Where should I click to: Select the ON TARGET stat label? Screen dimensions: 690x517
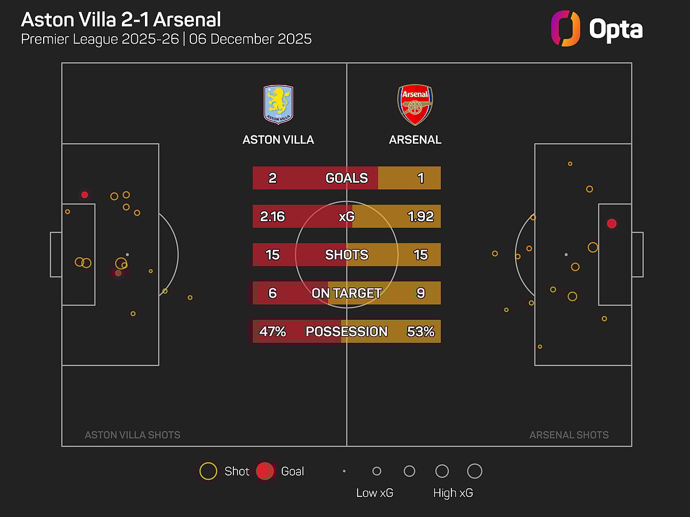coord(346,293)
